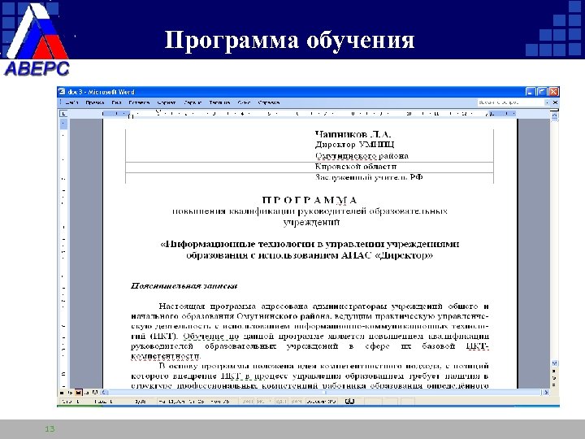Click the spelling status book icon
The image size is (585, 439).
(350, 402)
